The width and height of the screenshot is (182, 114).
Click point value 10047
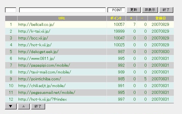click(119, 38)
